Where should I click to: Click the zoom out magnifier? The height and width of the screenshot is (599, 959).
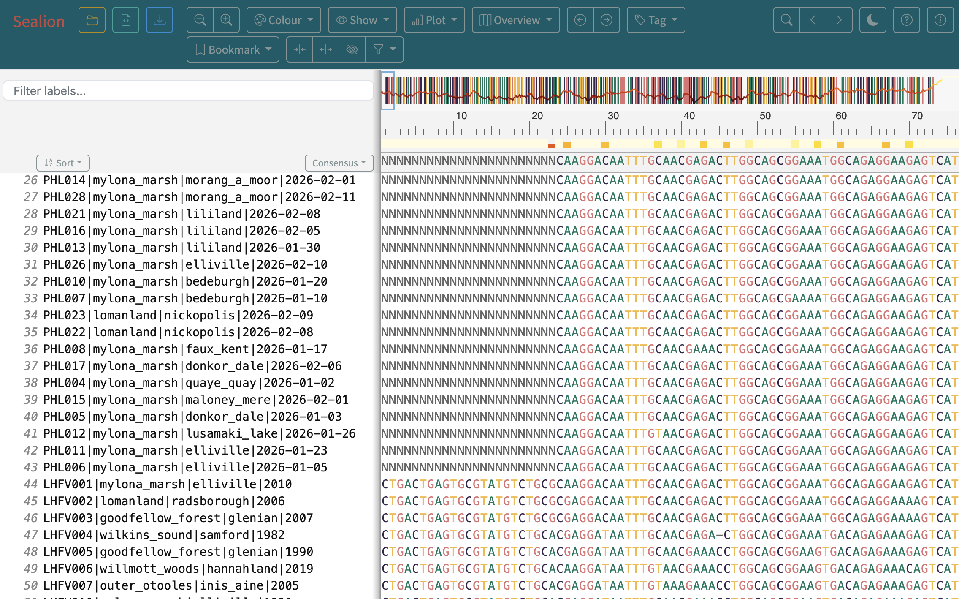tap(200, 20)
